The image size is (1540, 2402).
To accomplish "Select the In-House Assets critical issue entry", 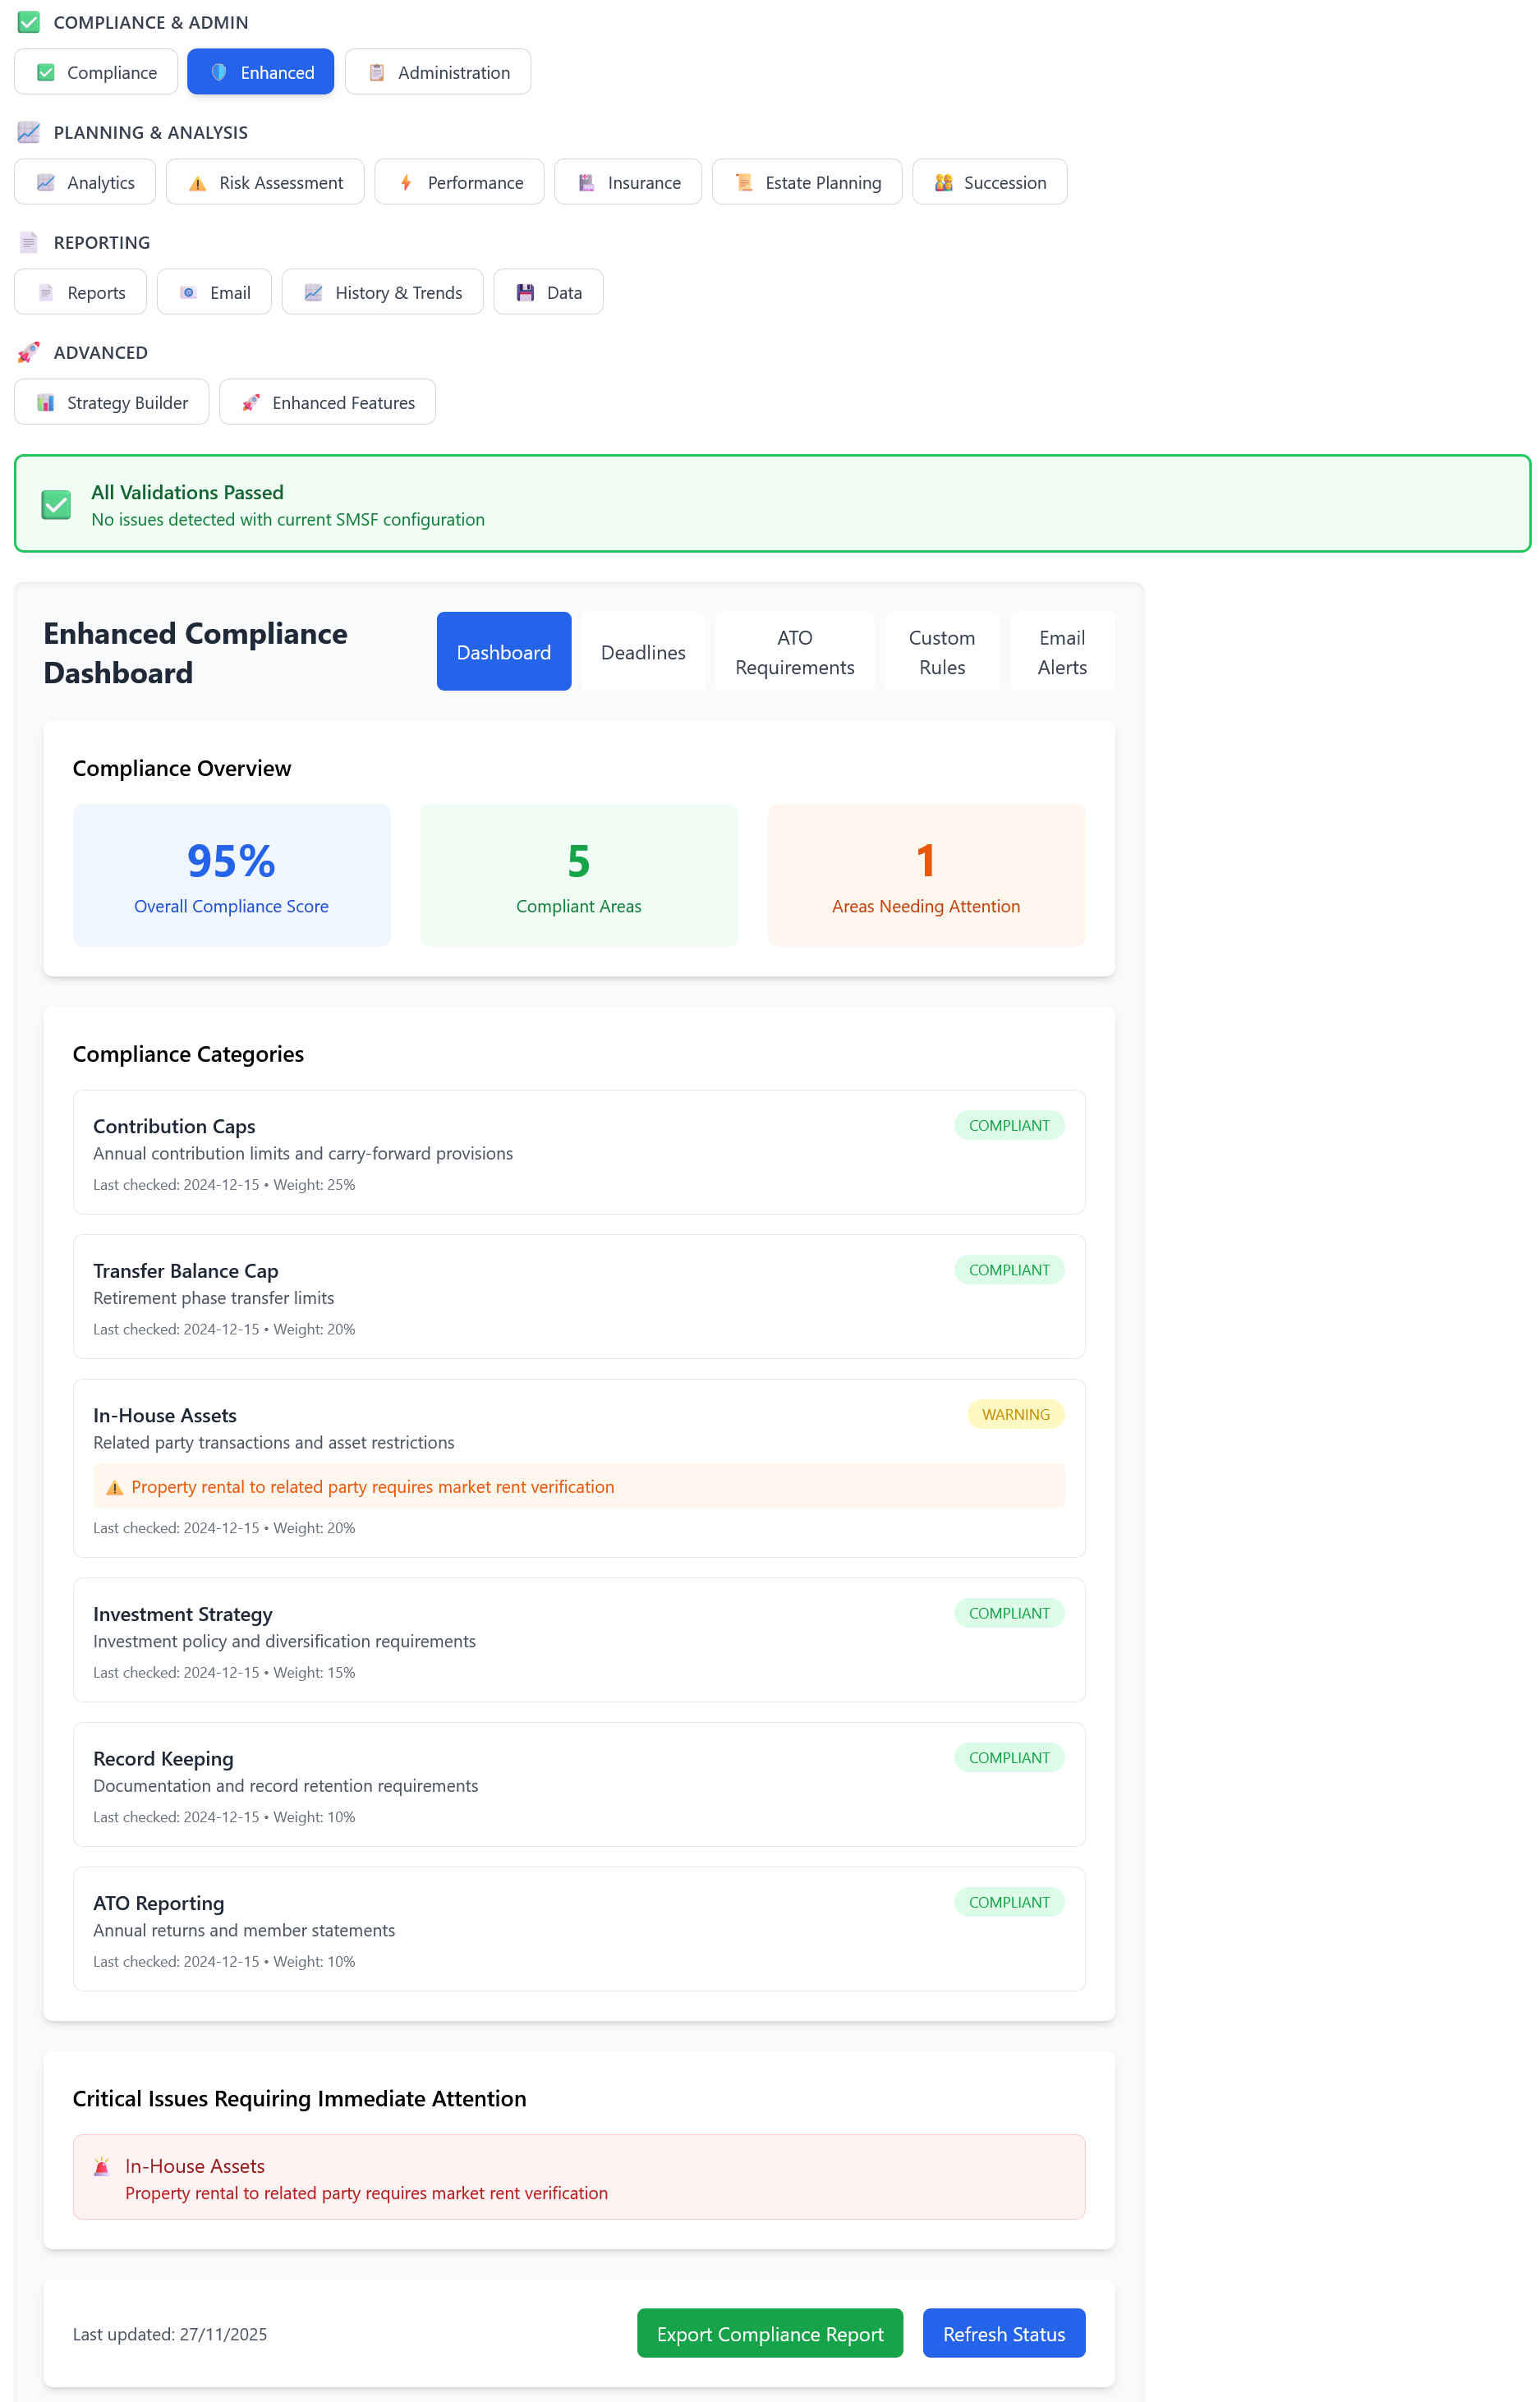I will tap(578, 2176).
